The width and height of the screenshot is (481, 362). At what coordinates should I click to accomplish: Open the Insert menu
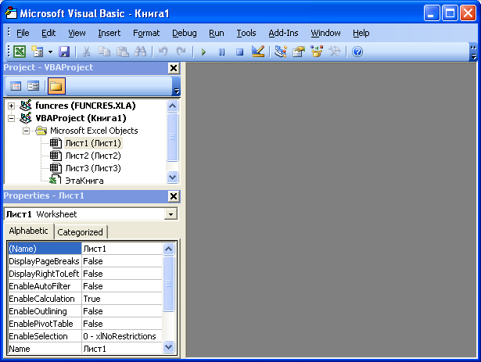[109, 33]
